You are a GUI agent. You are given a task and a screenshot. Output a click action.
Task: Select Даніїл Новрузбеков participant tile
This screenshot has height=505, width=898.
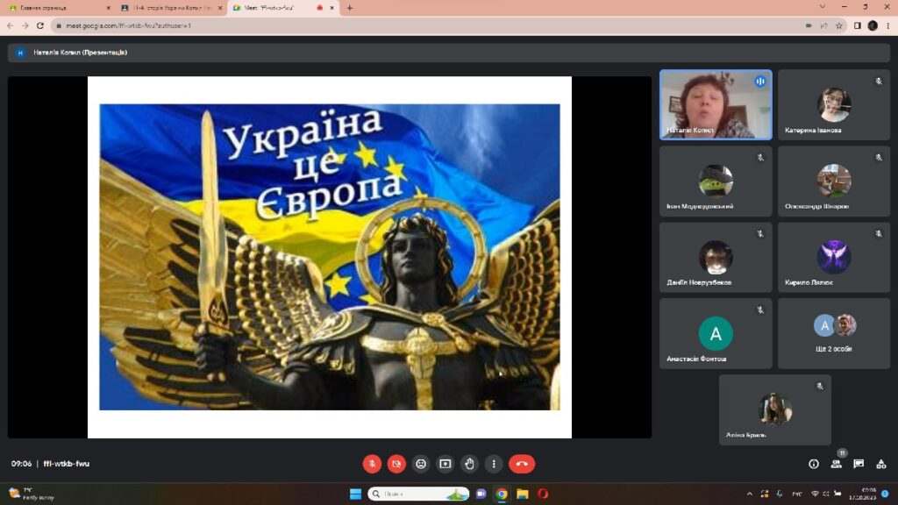[x=716, y=257]
